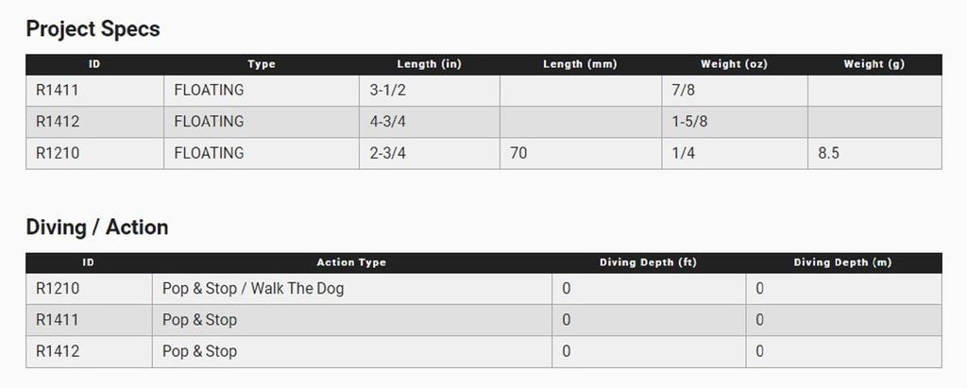The height and width of the screenshot is (388, 967).
Task: Select the 8.5 weight in grams cell
Action: (x=828, y=153)
